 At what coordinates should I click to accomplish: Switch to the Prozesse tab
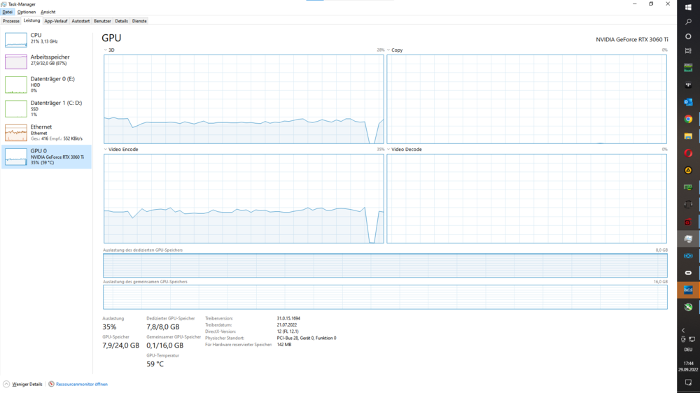click(x=11, y=21)
